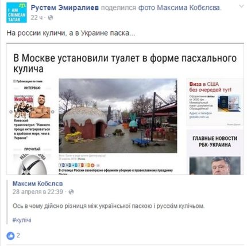Viewport: 247px width, 246px height.
Task: Open the фото shared link
Action: click(146, 8)
